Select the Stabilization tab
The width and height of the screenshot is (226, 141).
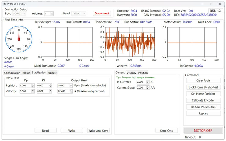(x=39, y=72)
